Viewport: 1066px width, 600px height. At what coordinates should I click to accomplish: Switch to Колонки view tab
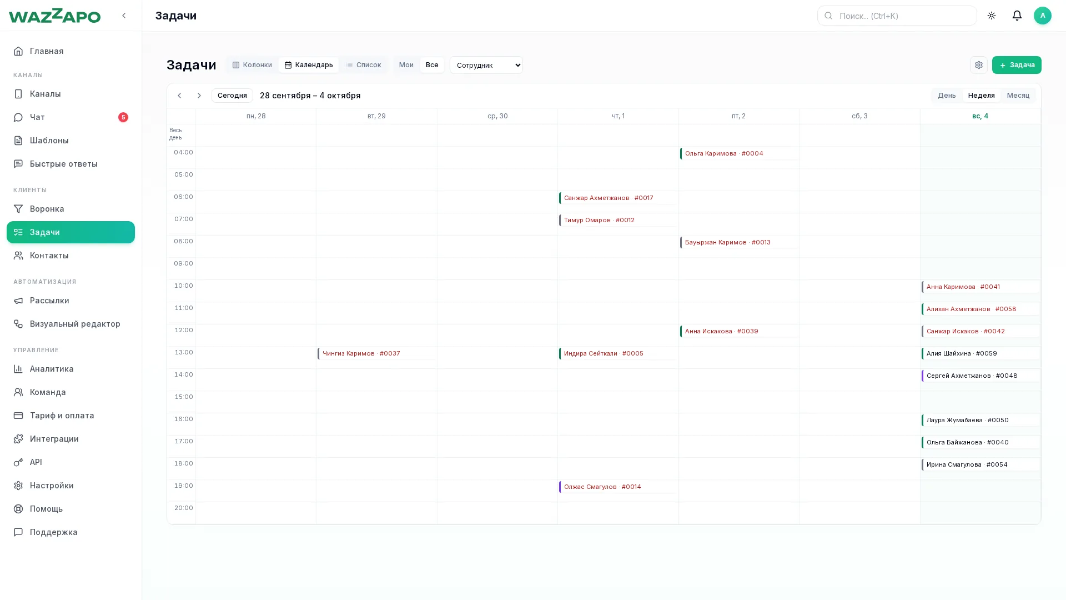pos(252,65)
